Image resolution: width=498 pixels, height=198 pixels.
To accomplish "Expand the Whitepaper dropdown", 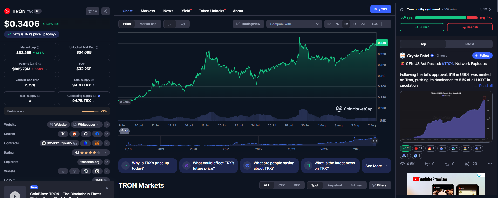I will [x=86, y=125].
